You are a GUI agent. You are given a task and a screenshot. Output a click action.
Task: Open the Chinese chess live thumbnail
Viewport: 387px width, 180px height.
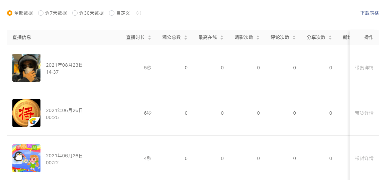26,113
